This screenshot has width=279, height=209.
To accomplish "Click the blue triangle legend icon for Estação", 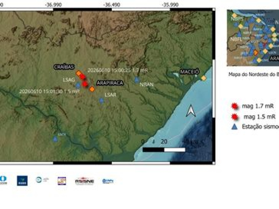I will (234, 127).
